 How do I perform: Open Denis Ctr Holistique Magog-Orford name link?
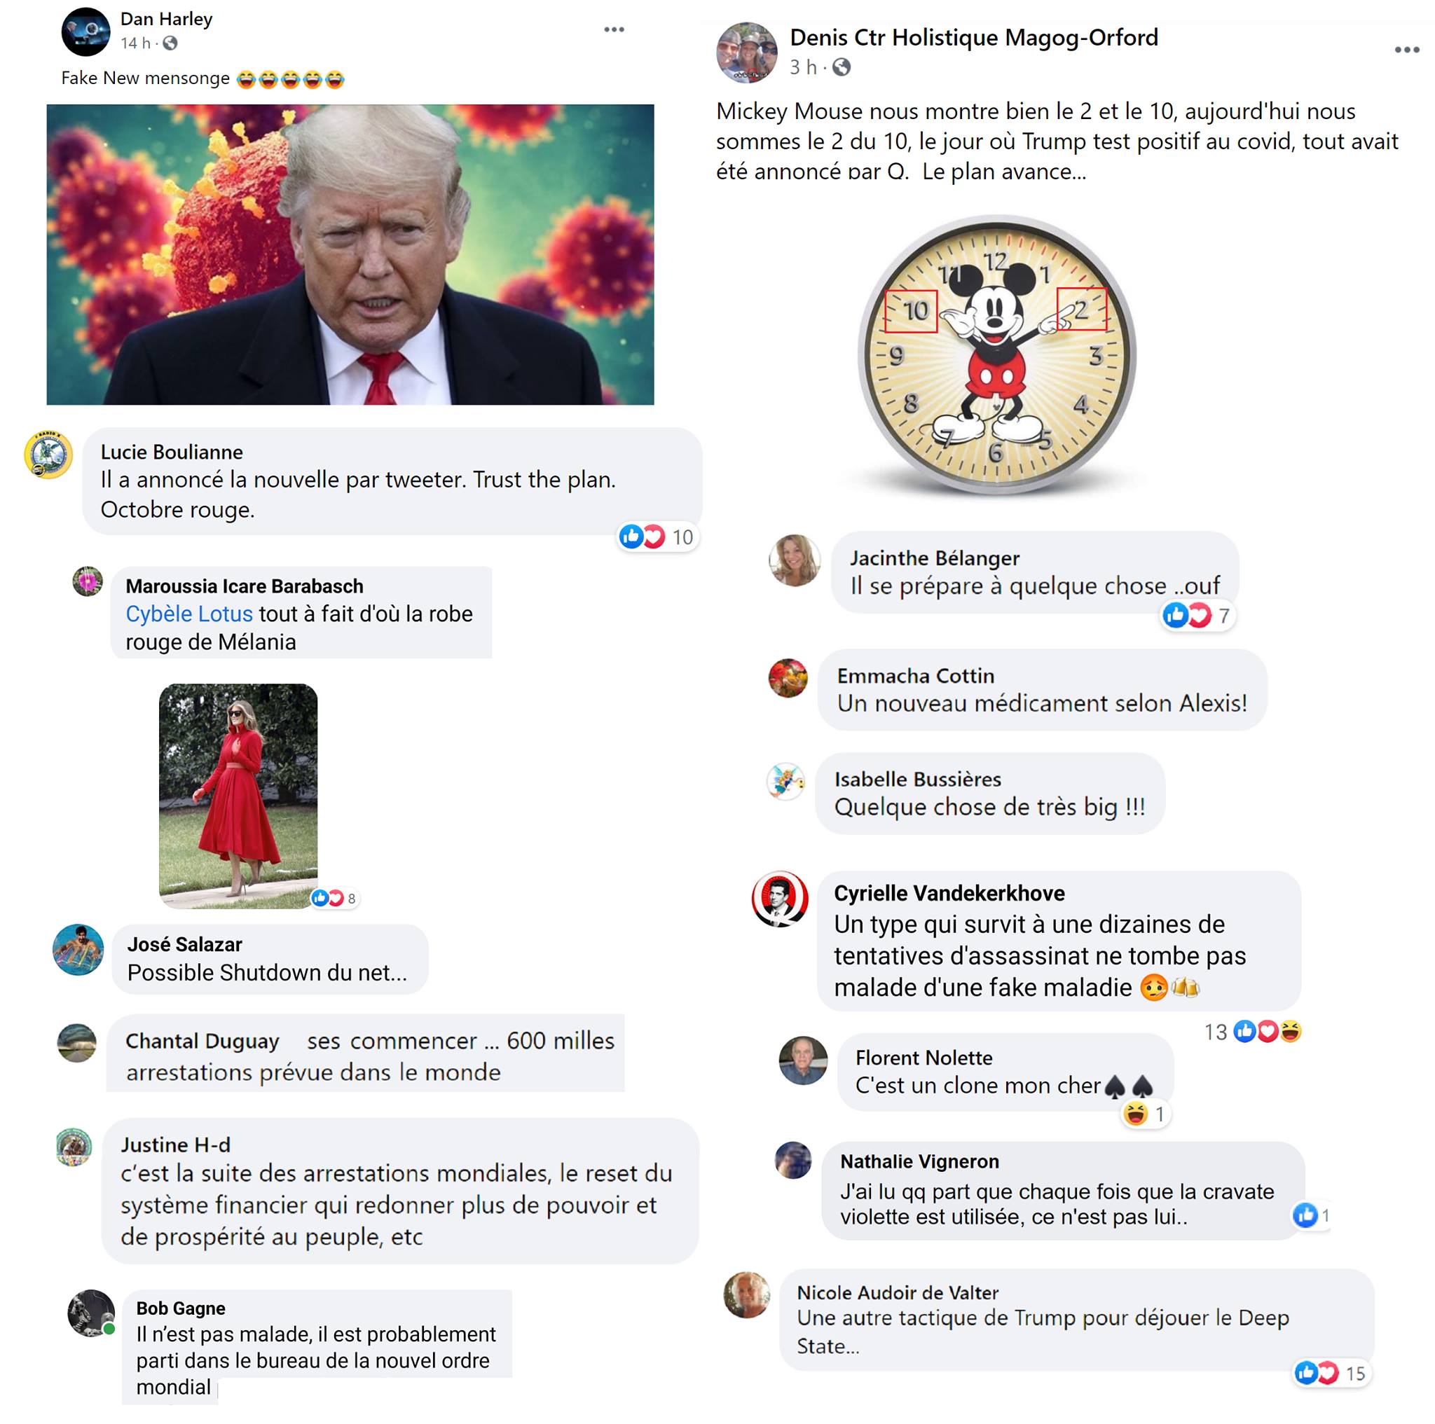click(x=974, y=37)
